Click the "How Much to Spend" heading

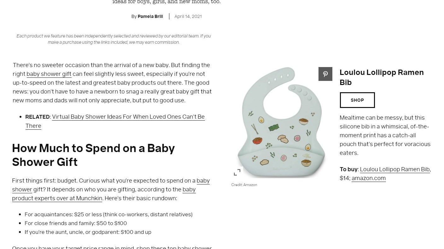(x=93, y=155)
